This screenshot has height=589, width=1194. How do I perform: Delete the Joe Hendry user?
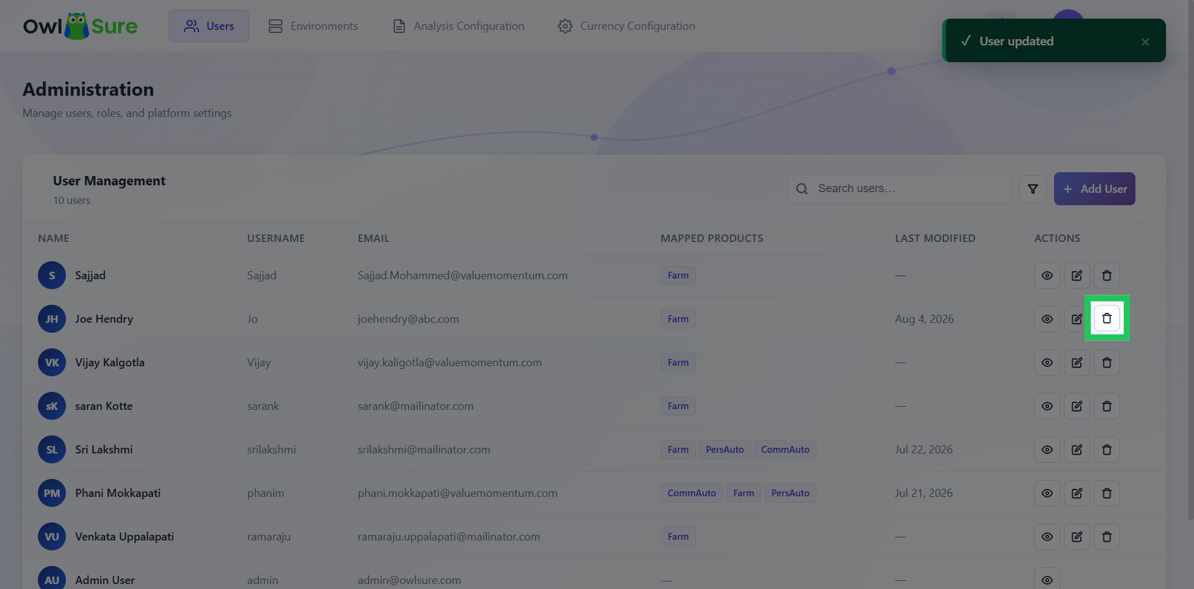[1107, 318]
